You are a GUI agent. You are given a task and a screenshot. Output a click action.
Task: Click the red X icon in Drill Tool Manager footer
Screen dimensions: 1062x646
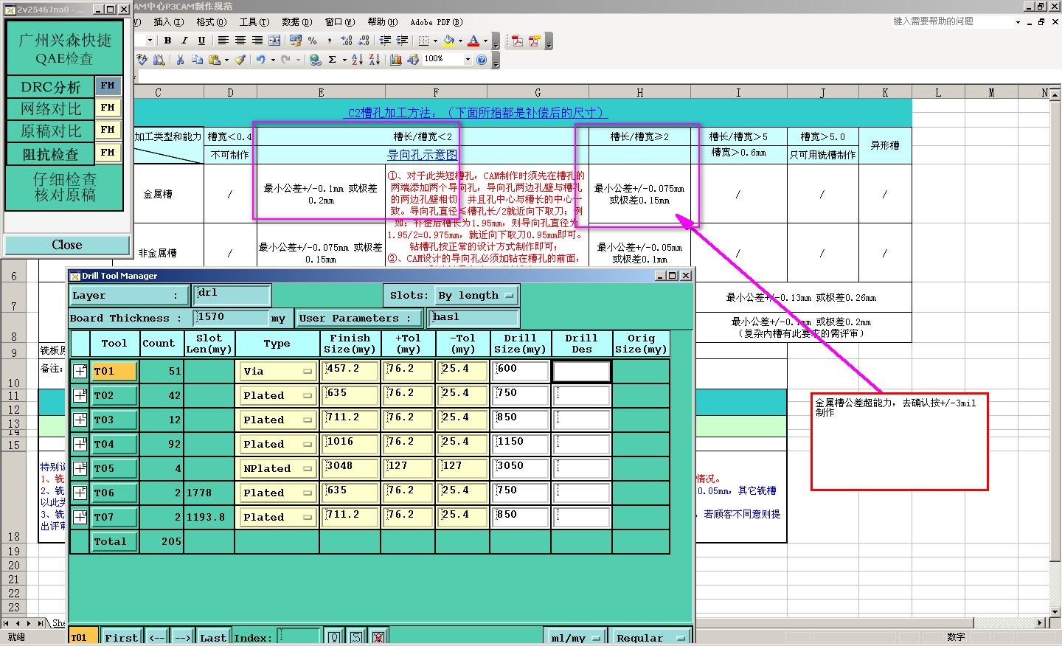pyautogui.click(x=378, y=637)
